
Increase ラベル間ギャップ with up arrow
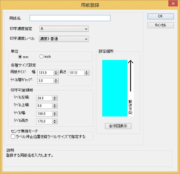[x=56, y=80]
